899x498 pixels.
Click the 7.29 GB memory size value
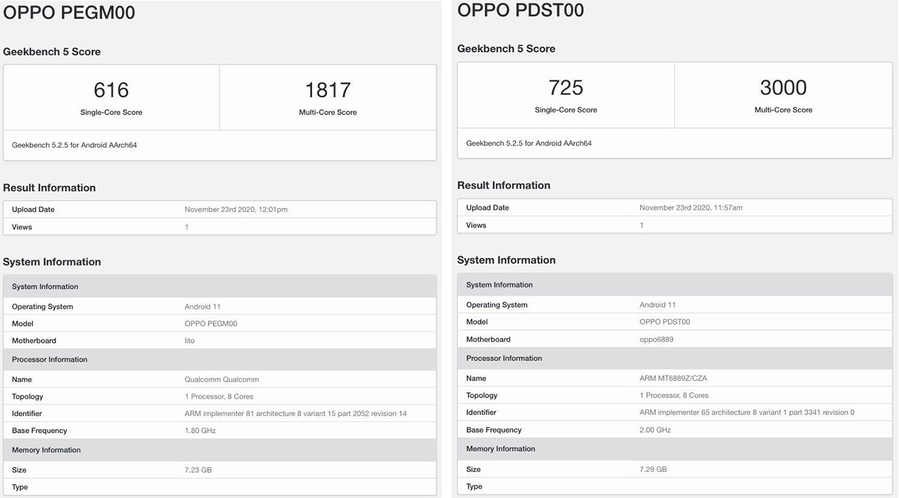click(653, 469)
